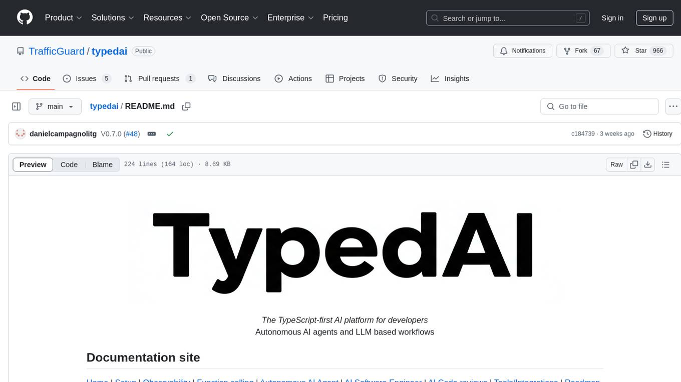Focus the Go to file input
The image size is (681, 382).
click(x=599, y=106)
